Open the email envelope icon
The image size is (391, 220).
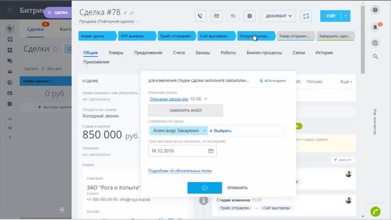click(x=216, y=16)
